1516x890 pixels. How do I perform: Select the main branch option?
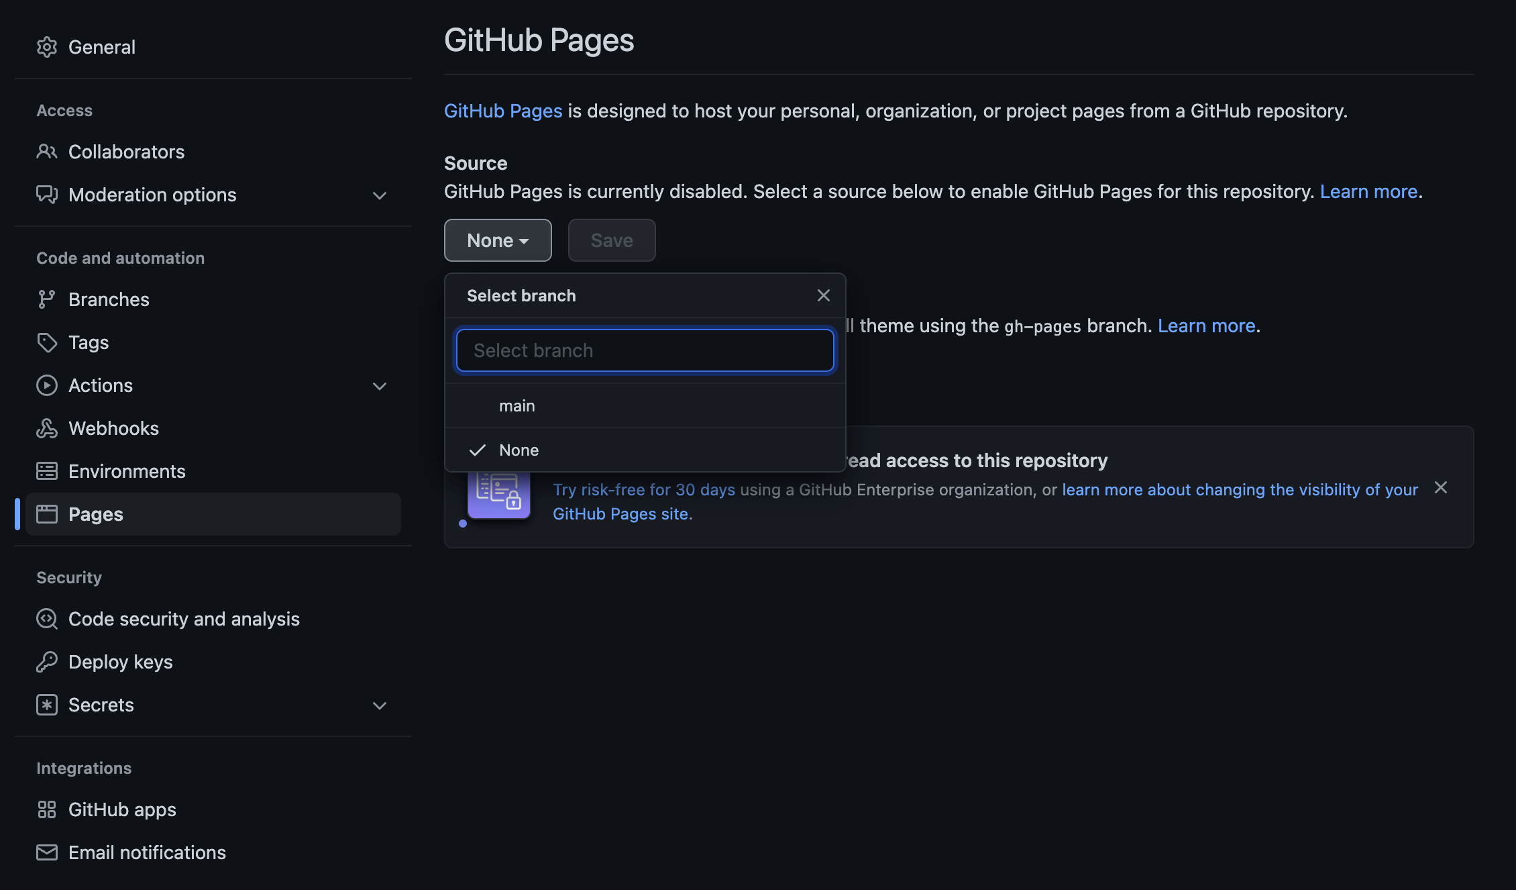pos(645,405)
